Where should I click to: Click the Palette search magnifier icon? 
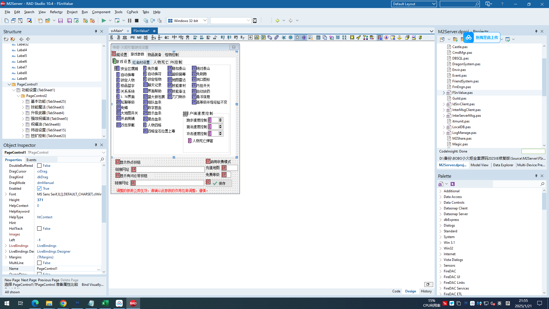(542, 184)
